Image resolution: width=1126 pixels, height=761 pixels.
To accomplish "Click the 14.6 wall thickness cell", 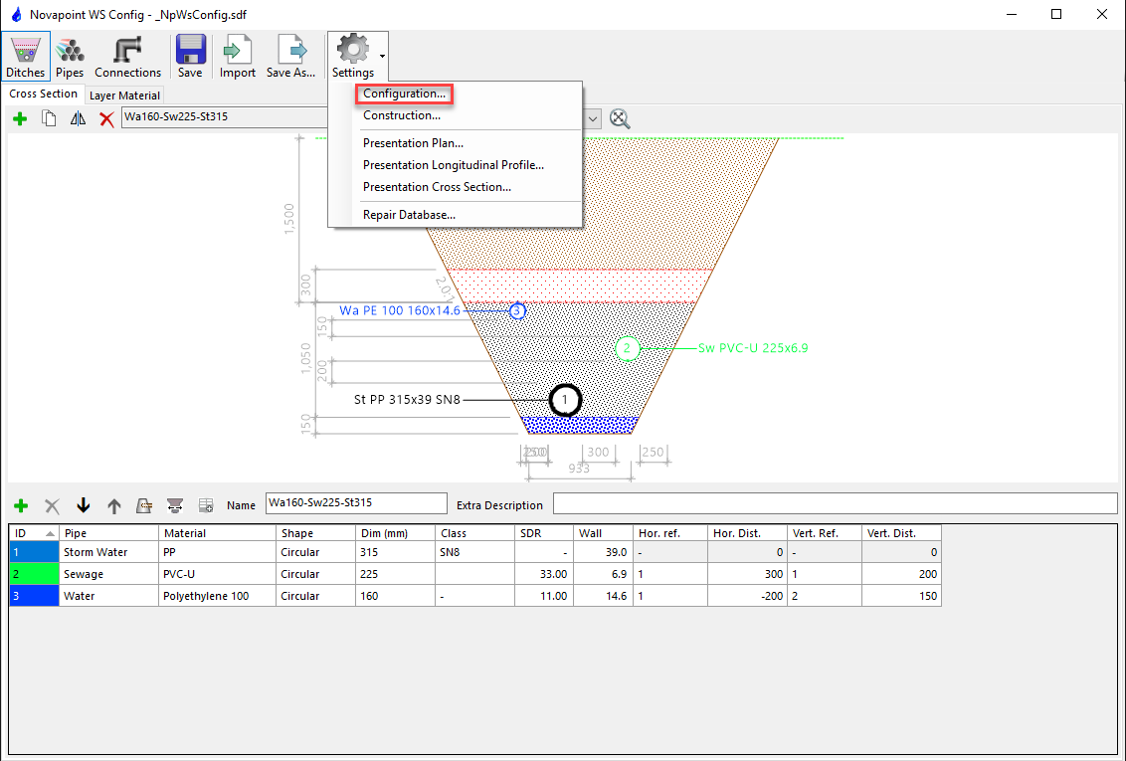I will click(603, 596).
